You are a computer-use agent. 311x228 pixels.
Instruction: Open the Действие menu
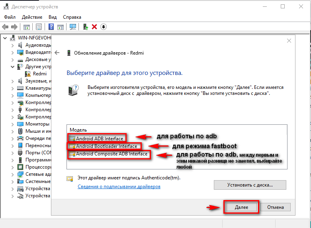click(32, 17)
